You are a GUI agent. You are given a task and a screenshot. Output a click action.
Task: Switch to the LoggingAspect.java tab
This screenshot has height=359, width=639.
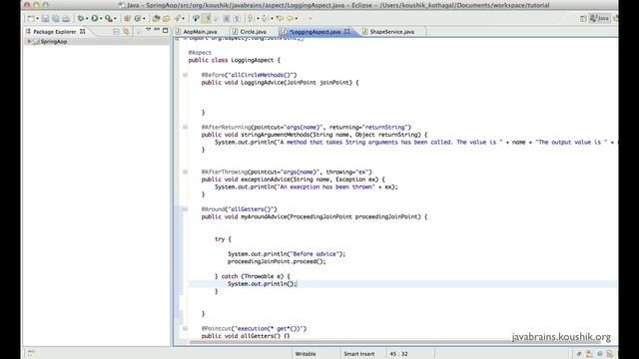tap(315, 31)
